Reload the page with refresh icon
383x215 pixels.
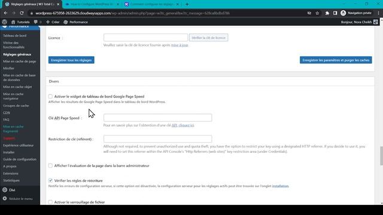click(x=22, y=13)
